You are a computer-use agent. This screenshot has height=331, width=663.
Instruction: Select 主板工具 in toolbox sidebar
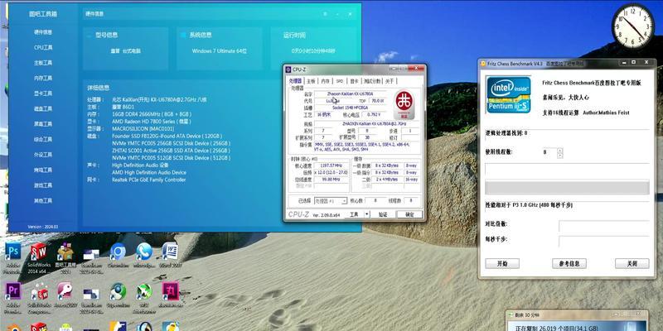point(43,63)
